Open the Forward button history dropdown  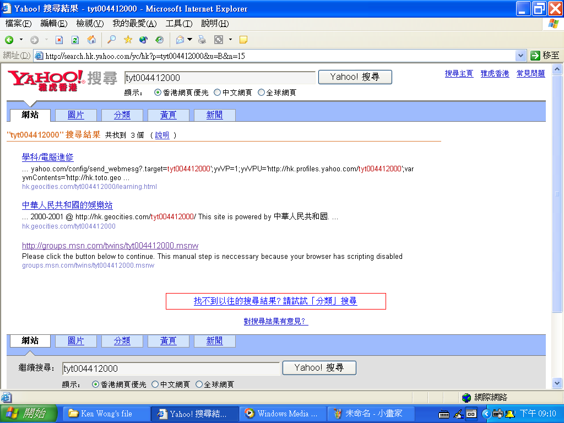coord(46,40)
